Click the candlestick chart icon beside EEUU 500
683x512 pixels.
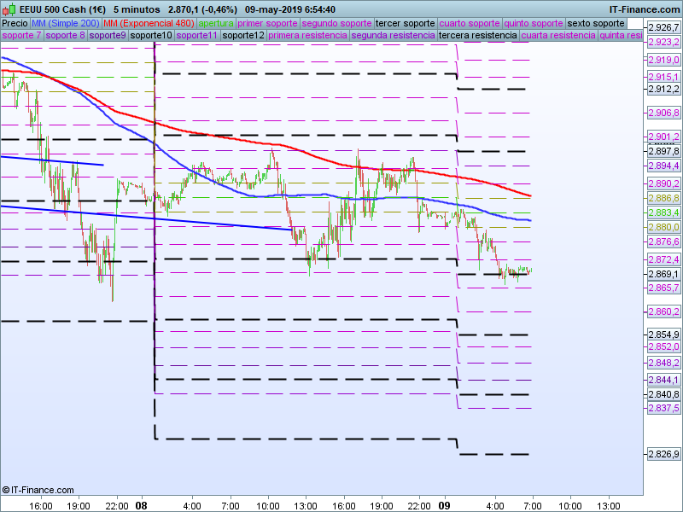tap(9, 9)
